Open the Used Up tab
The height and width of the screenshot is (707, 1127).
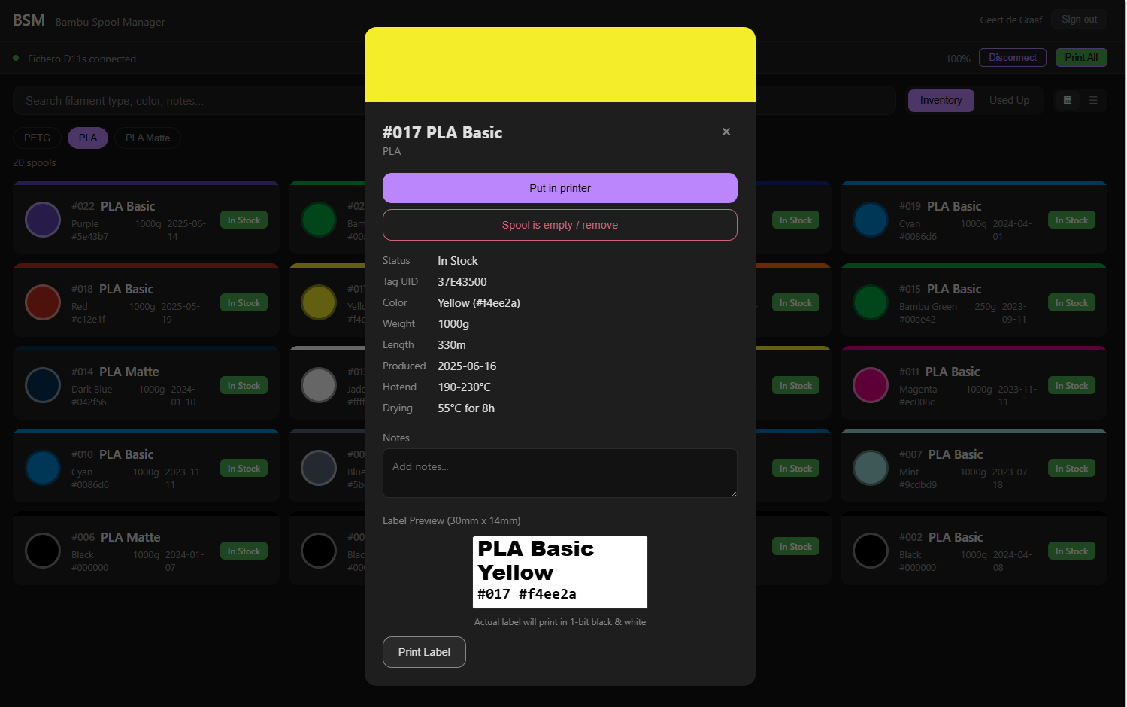pos(1009,100)
